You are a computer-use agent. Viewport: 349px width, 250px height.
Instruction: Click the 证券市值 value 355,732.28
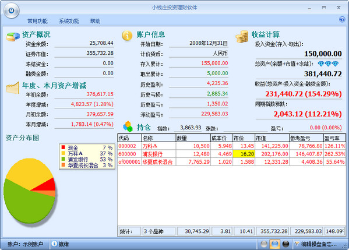(x=100, y=53)
